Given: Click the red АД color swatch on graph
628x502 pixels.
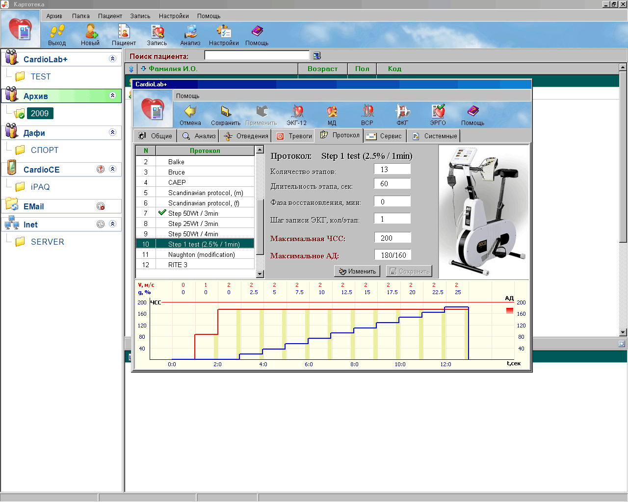Looking at the screenshot, I should click(x=510, y=310).
